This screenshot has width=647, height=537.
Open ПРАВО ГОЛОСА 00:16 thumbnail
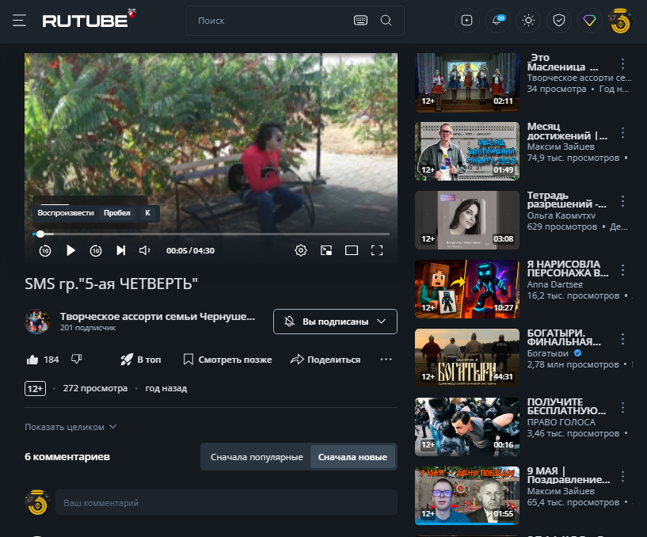(467, 427)
